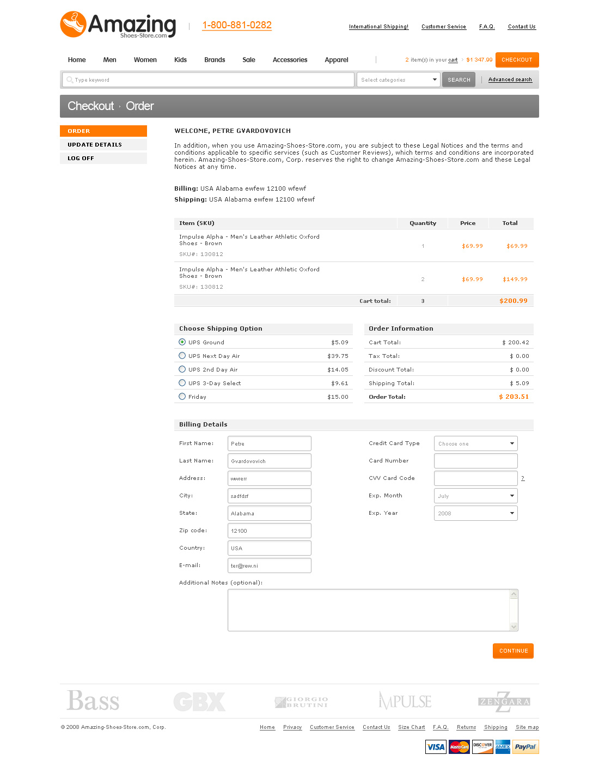This screenshot has width=599, height=779.
Task: Open the Men menu item
Action: [x=109, y=60]
